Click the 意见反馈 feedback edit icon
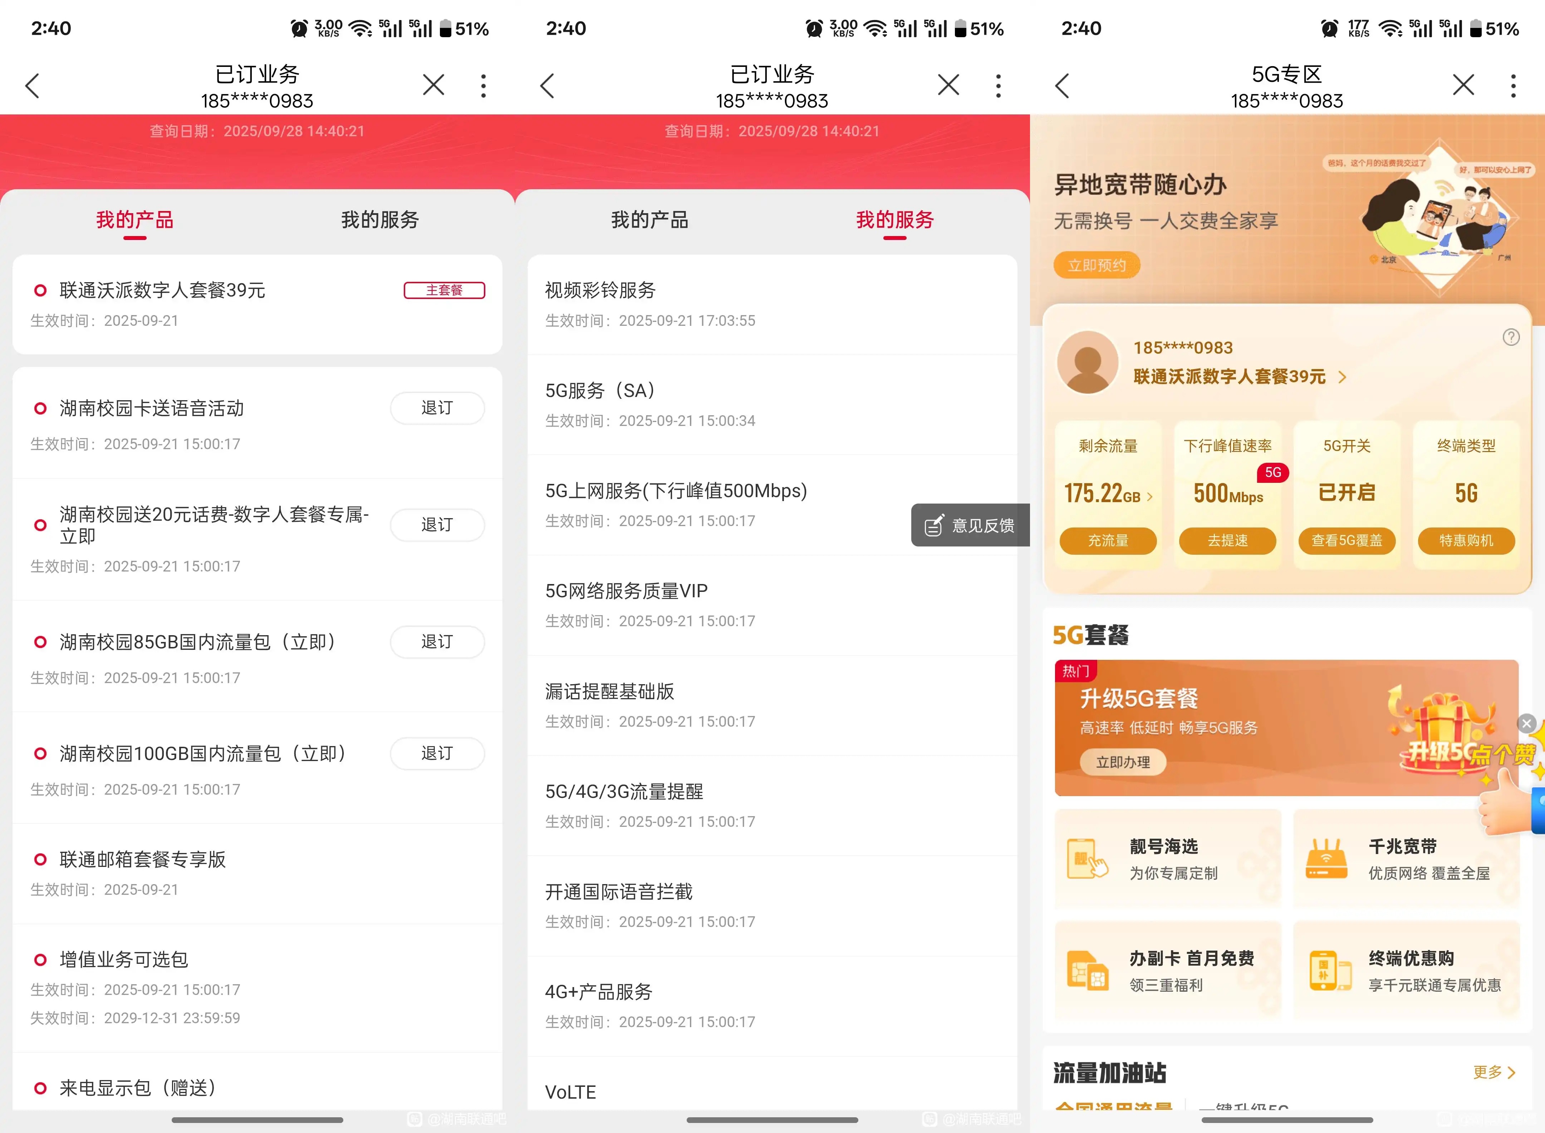This screenshot has height=1133, width=1545. (934, 525)
